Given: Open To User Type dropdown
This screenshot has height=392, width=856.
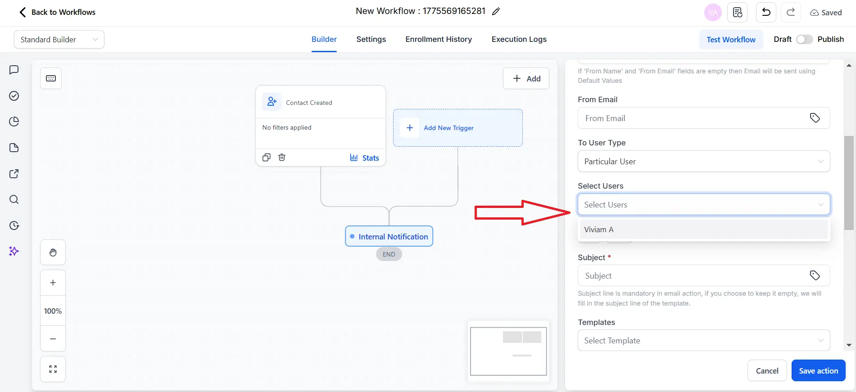Looking at the screenshot, I should 704,161.
